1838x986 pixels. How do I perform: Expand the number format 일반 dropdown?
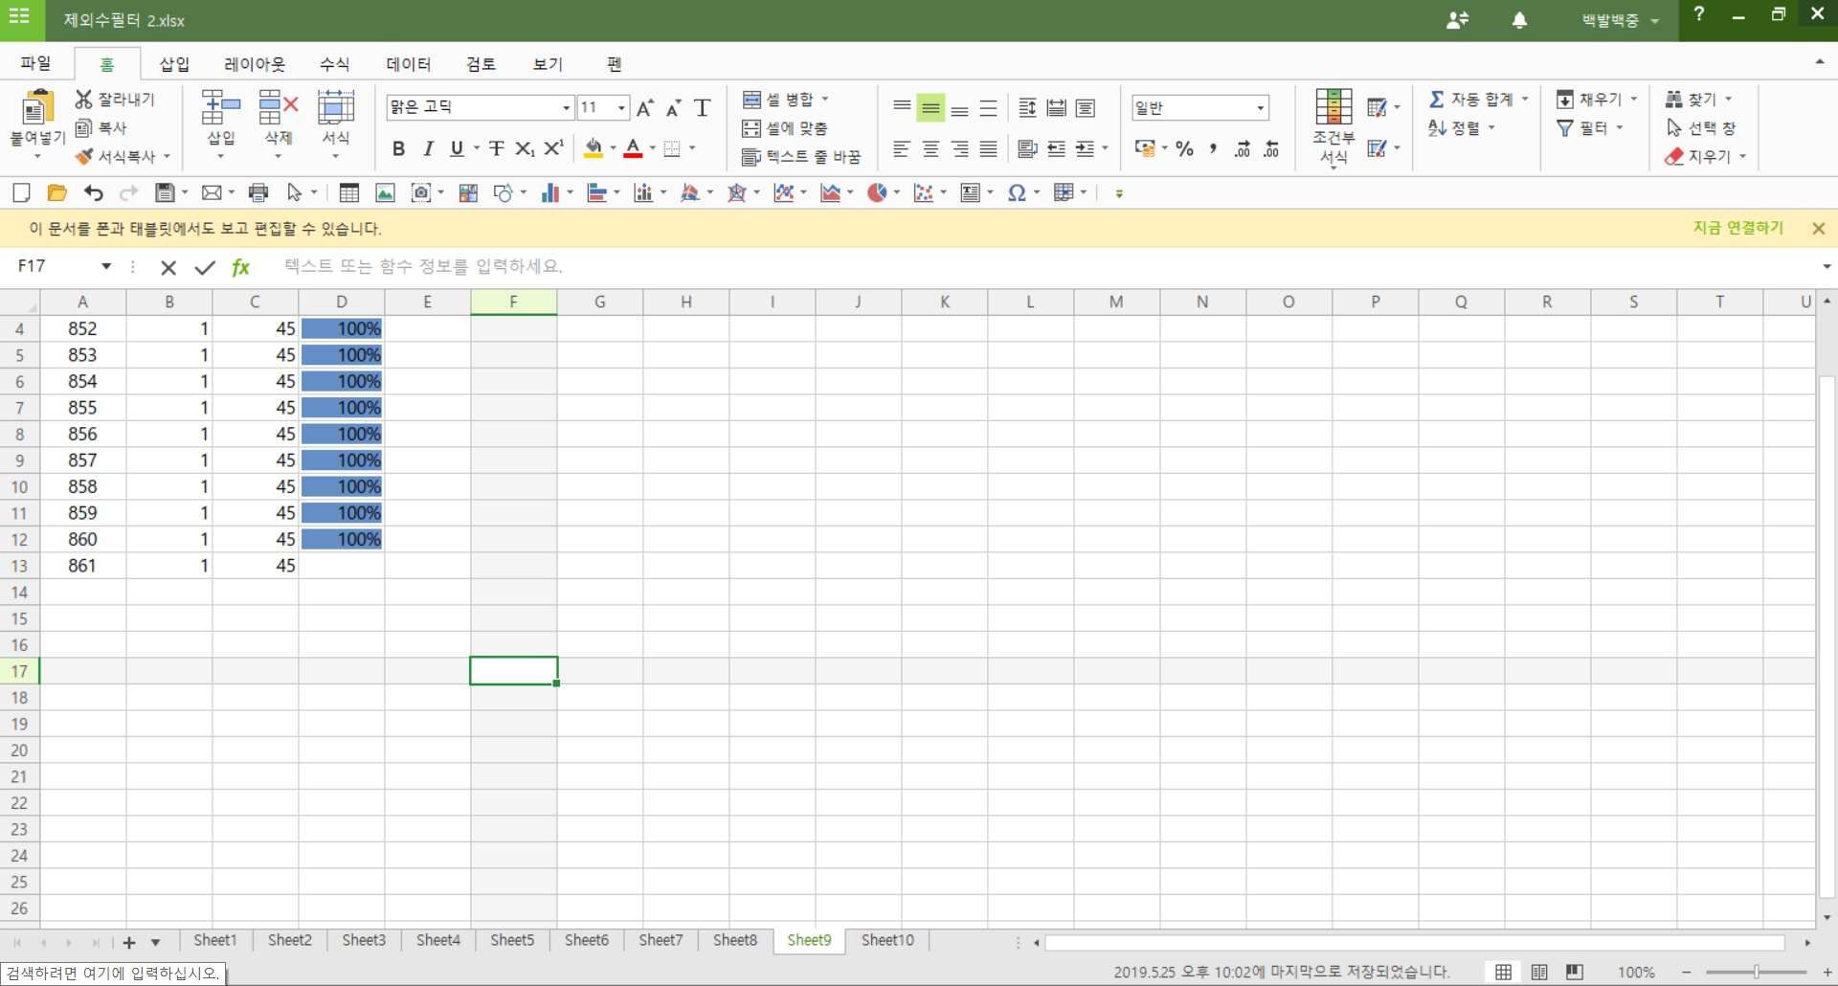click(x=1260, y=108)
